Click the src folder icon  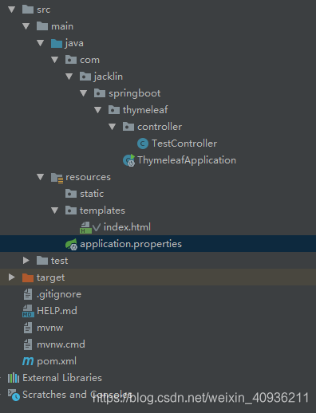coord(28,10)
